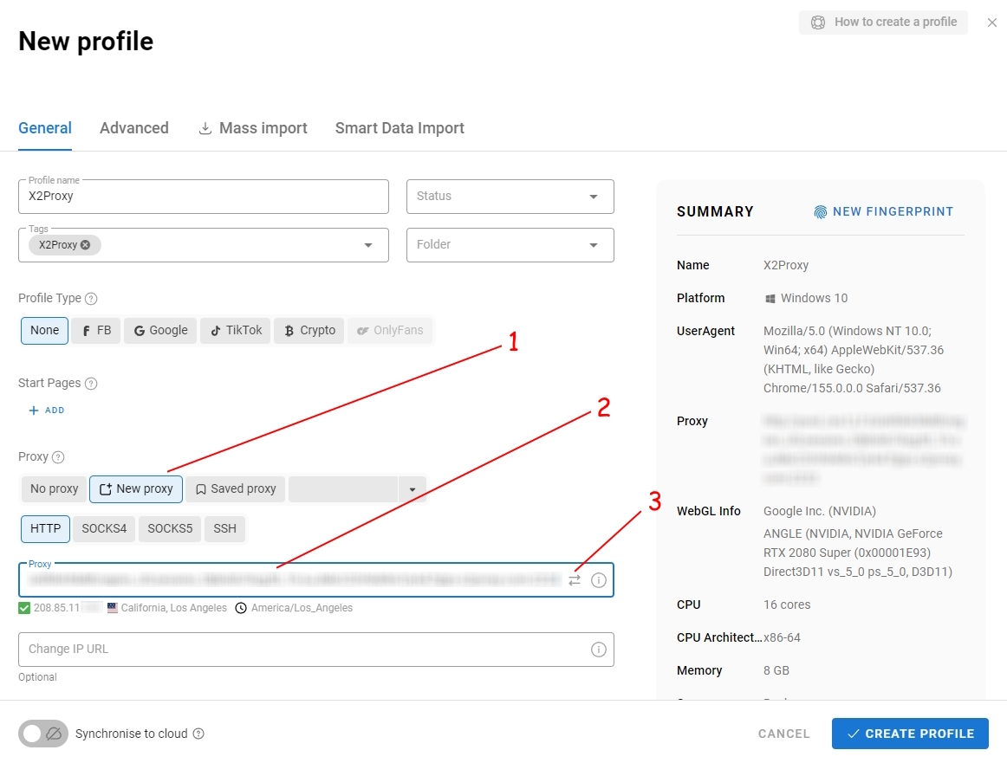
Task: Generate a New Fingerprint
Action: [x=884, y=212]
